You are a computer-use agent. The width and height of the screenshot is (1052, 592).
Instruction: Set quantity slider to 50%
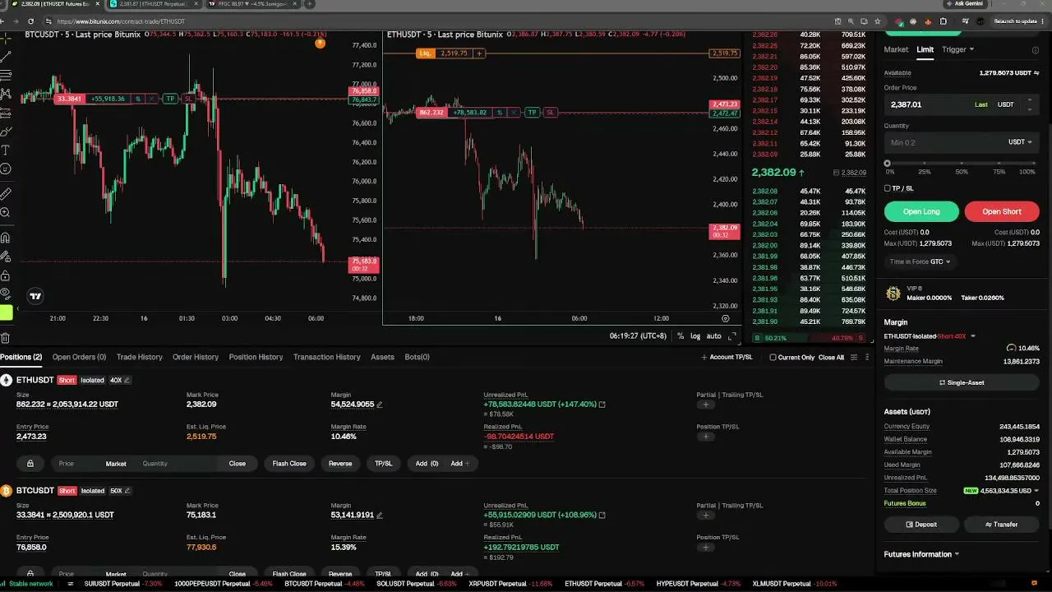pos(962,164)
